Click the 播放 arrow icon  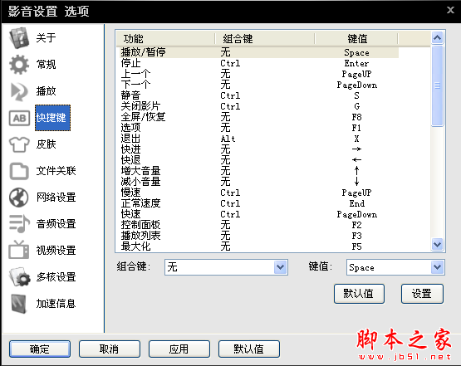[19, 91]
